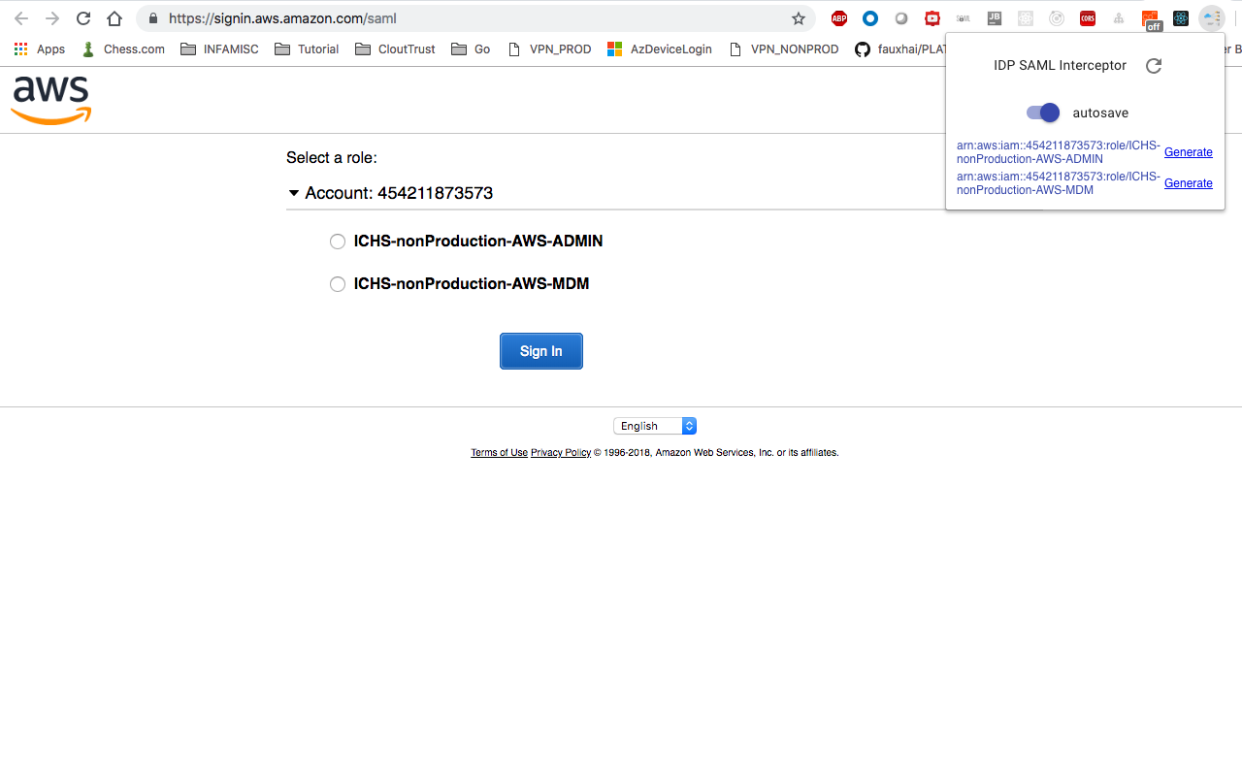
Task: Open the CORS extension
Action: 1087,17
